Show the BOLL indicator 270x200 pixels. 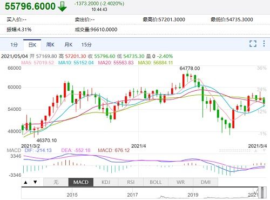156,182
